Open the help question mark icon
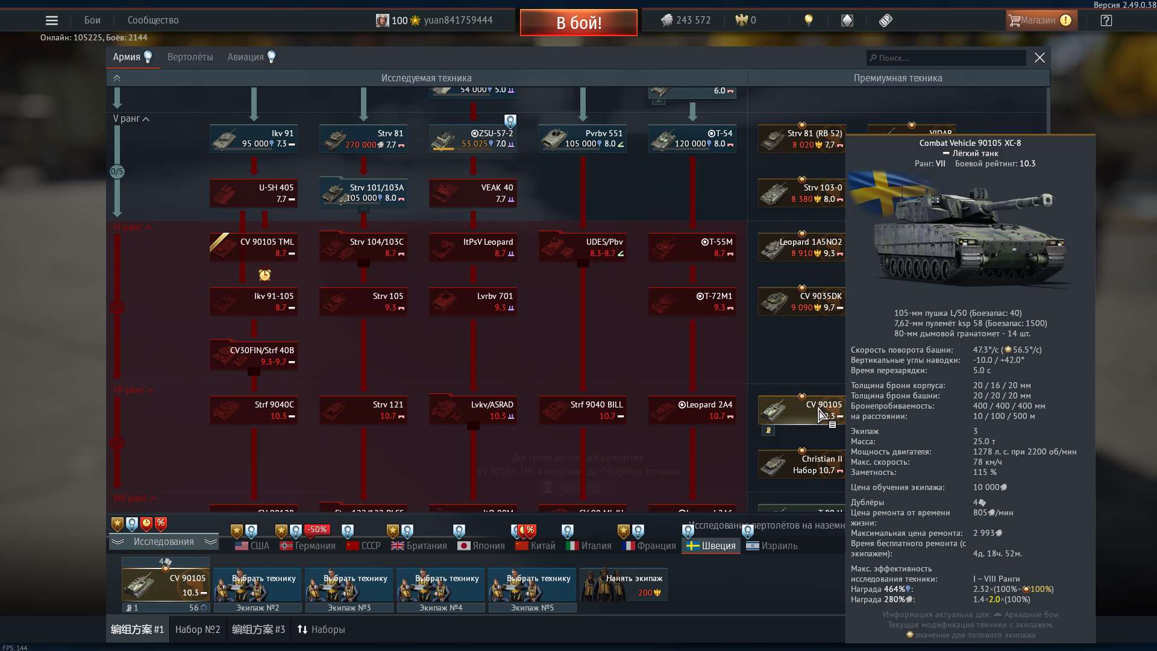This screenshot has width=1157, height=651. pos(1106,20)
